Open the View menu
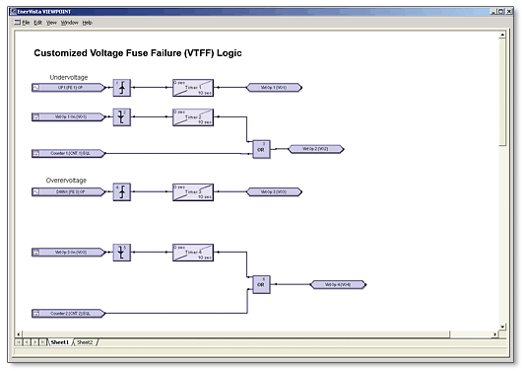Image resolution: width=524 pixels, height=371 pixels. click(x=51, y=23)
